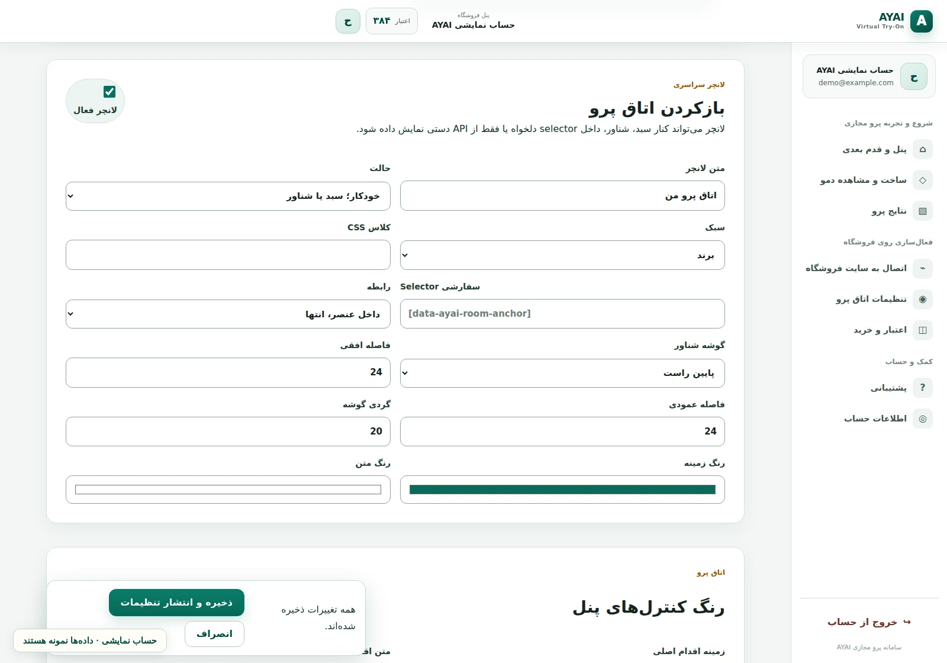
Task: Open پنل و قدم بعدی menu item
Action: (869, 149)
